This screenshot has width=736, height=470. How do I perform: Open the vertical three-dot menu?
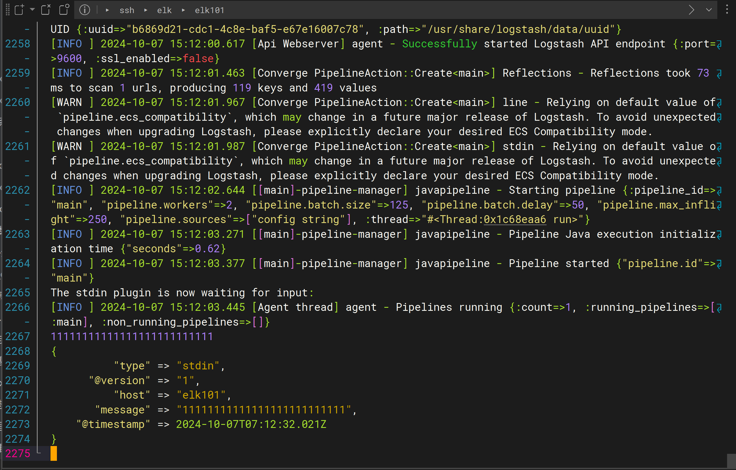727,10
